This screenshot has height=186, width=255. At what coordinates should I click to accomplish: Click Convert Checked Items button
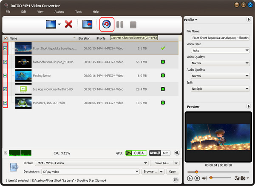click(x=107, y=24)
